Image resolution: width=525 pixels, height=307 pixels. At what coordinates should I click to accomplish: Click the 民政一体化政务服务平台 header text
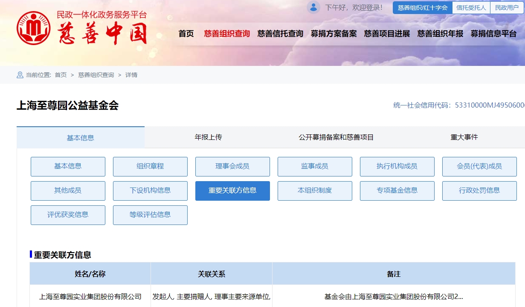tap(102, 15)
